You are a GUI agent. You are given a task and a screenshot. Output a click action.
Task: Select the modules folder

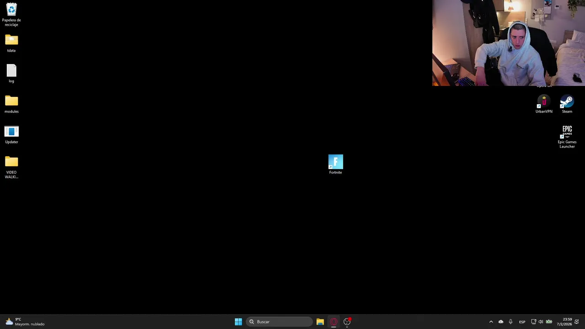click(11, 104)
